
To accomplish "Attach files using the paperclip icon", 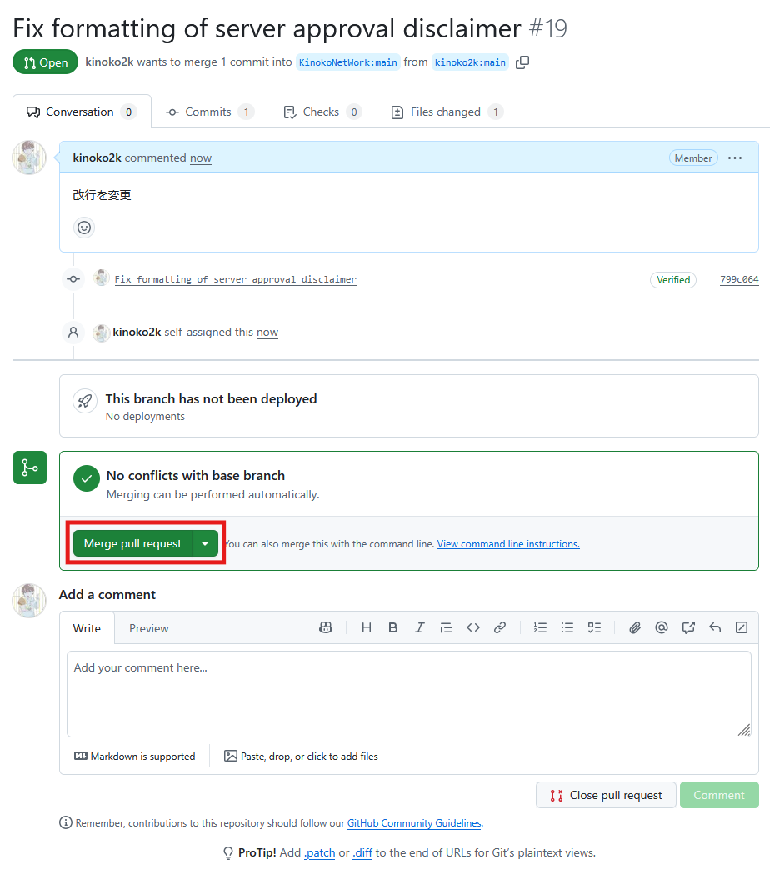I will point(634,628).
